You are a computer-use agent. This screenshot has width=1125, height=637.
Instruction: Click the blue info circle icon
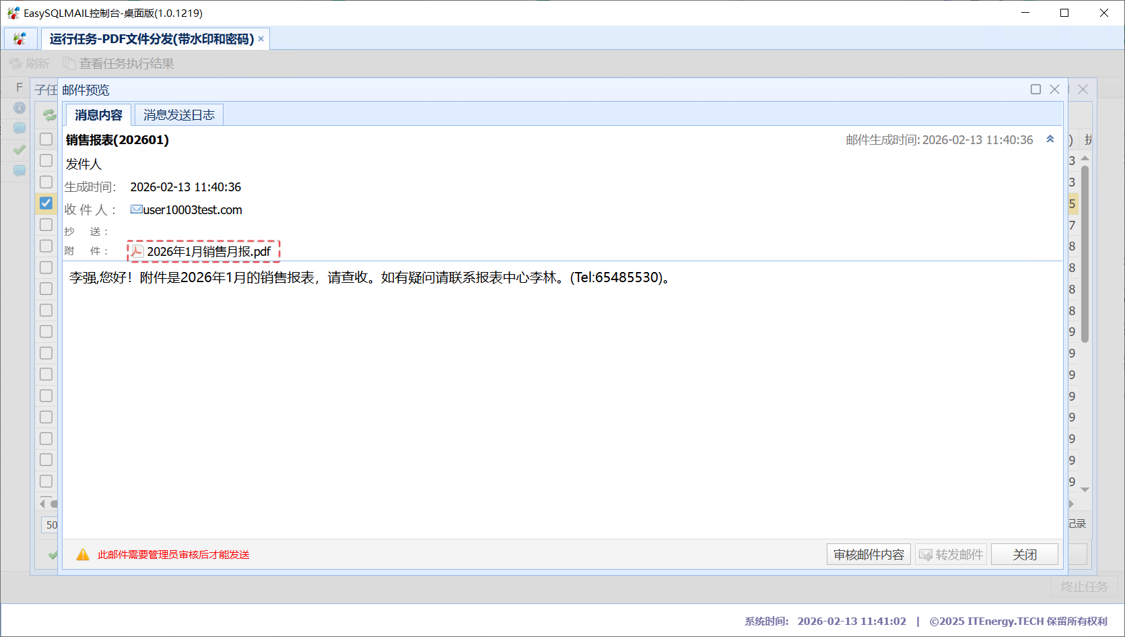click(20, 108)
